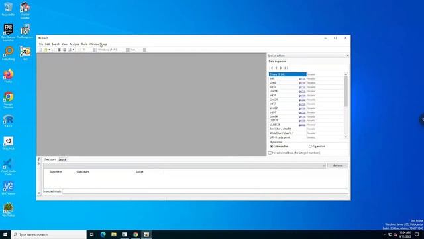424x239 pixels.
Task: Open the Analysis menu
Action: [x=74, y=44]
